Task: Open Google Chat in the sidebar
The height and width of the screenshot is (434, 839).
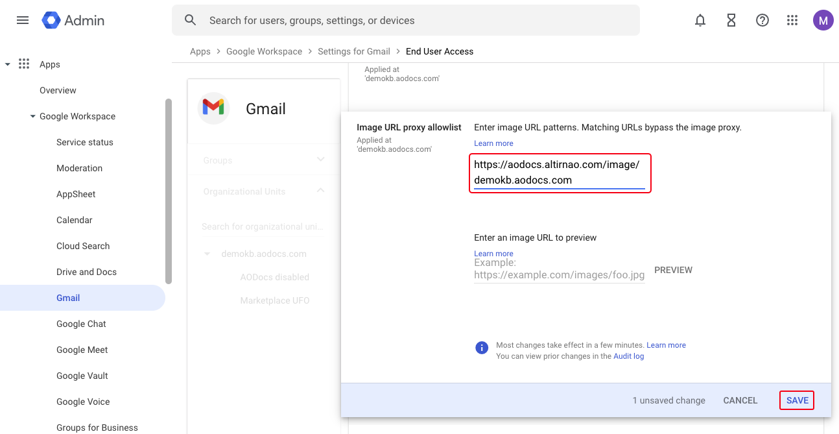Action: pyautogui.click(x=81, y=324)
